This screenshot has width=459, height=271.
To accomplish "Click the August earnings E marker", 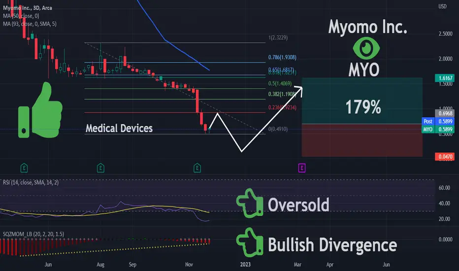I will coord(100,168).
